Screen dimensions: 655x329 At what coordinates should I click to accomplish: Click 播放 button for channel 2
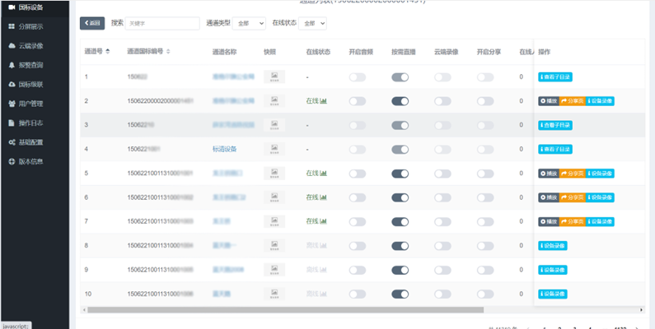(x=549, y=101)
